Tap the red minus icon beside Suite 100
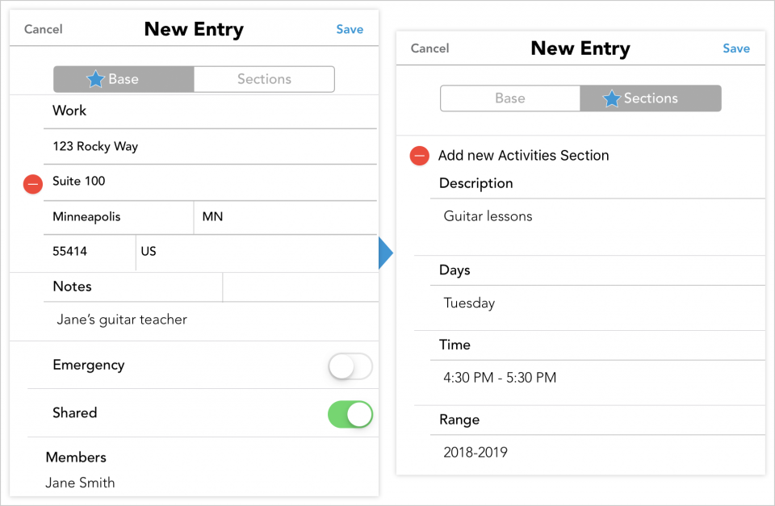This screenshot has width=775, height=506. click(32, 184)
